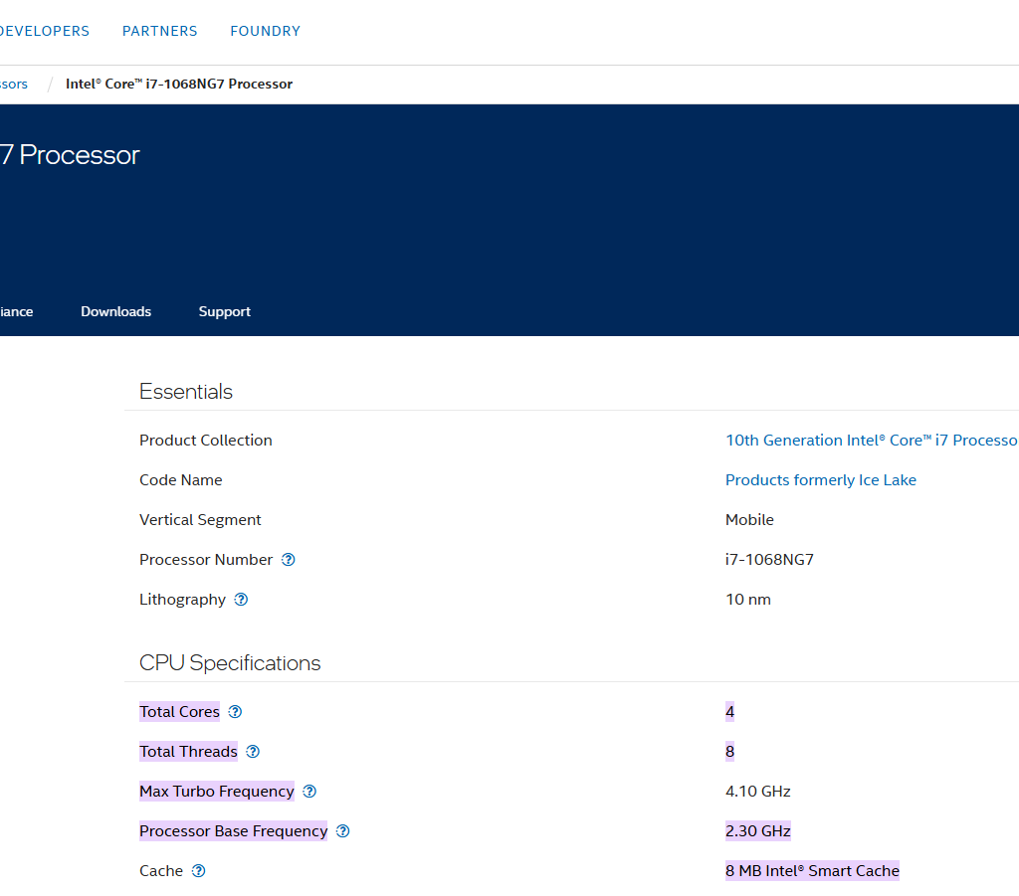The height and width of the screenshot is (896, 1019).
Task: Switch to the Downloads tab
Action: coord(115,311)
